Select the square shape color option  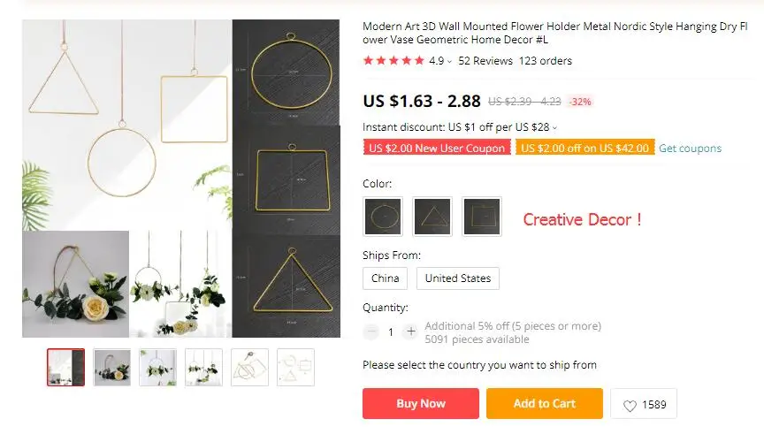point(481,217)
